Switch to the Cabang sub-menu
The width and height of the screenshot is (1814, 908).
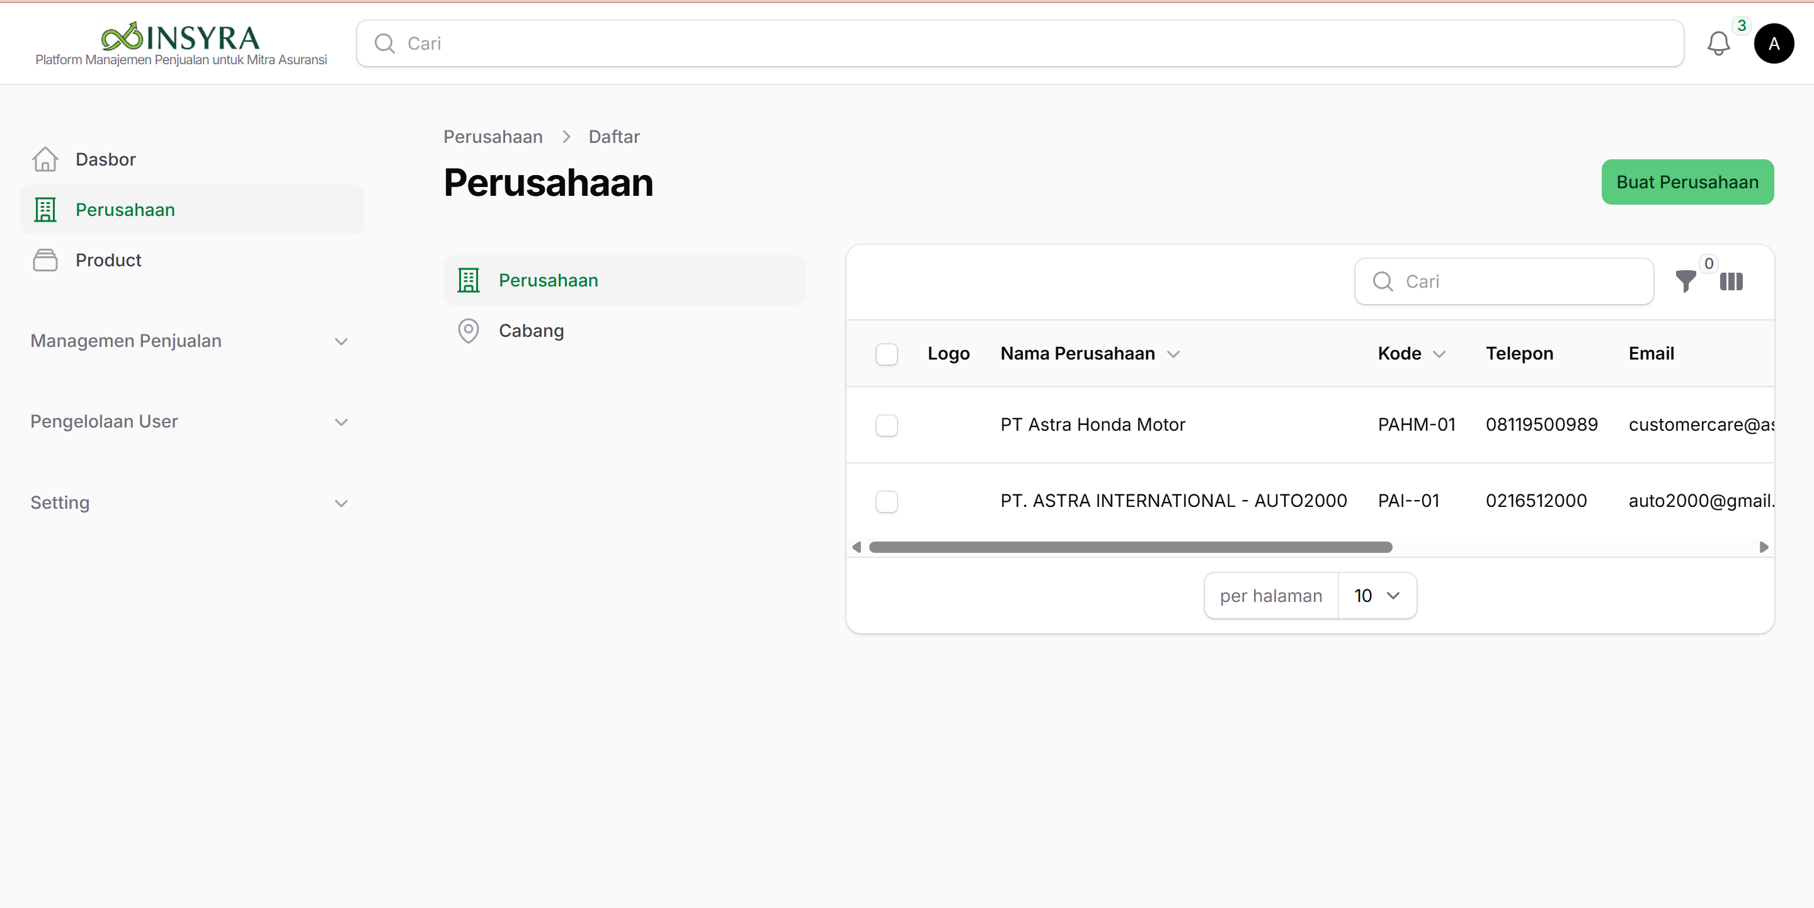(x=624, y=331)
